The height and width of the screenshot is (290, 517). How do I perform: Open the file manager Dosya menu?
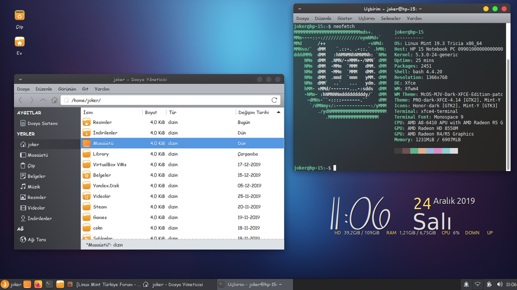23,89
